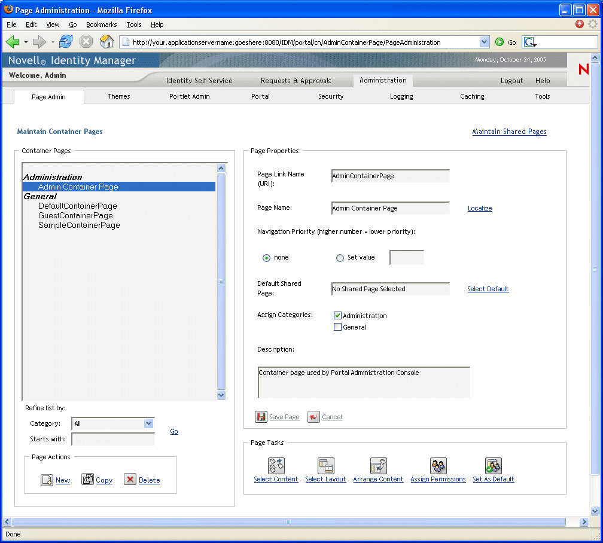Click the New page icon
The width and height of the screenshot is (603, 543).
(x=47, y=480)
